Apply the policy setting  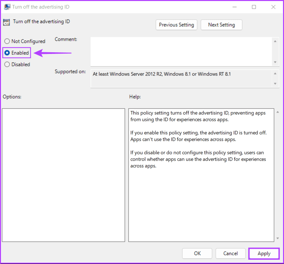click(264, 253)
